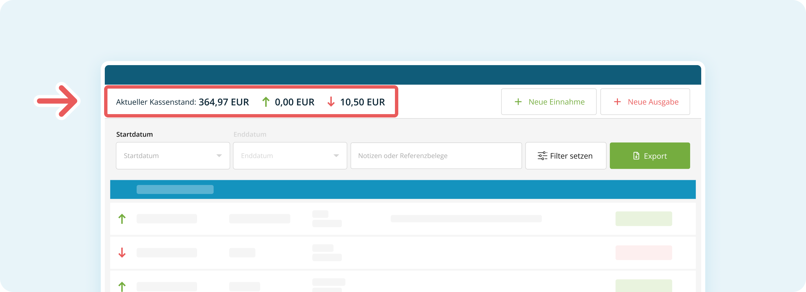Screen dimensions: 806x292
Task: Select the 0,00 EUR income total
Action: (295, 102)
